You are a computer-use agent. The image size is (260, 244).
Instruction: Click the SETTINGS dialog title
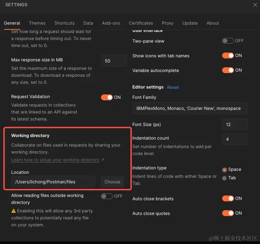pyautogui.click(x=16, y=5)
